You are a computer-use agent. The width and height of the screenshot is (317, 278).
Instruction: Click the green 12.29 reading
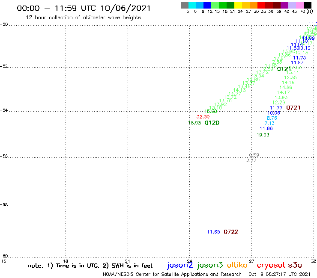click(278, 103)
